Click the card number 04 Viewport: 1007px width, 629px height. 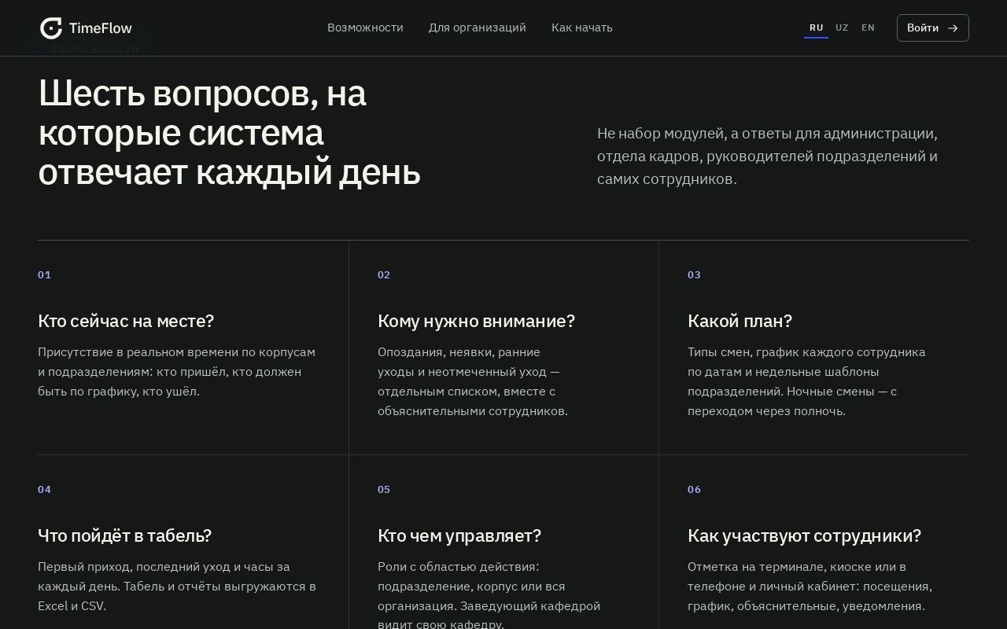pos(45,489)
